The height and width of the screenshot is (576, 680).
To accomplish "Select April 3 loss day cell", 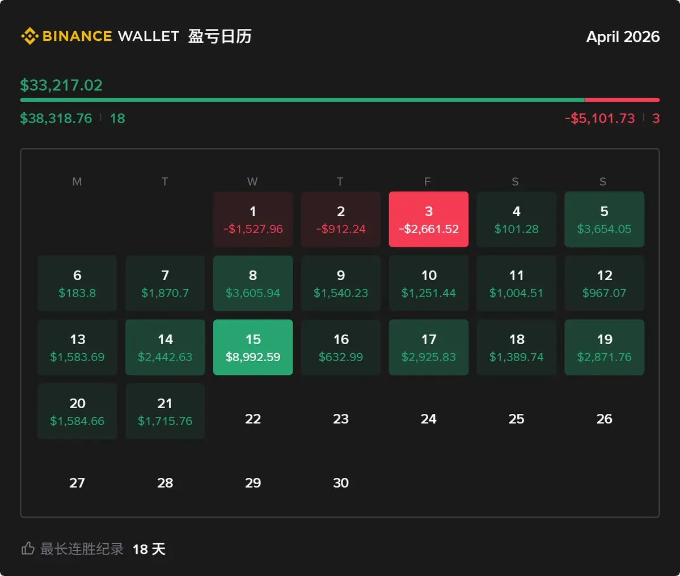I will pos(428,219).
